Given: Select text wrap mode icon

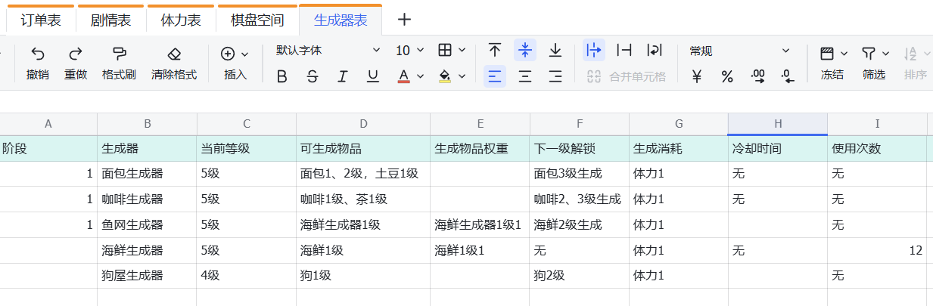Looking at the screenshot, I should click(655, 51).
